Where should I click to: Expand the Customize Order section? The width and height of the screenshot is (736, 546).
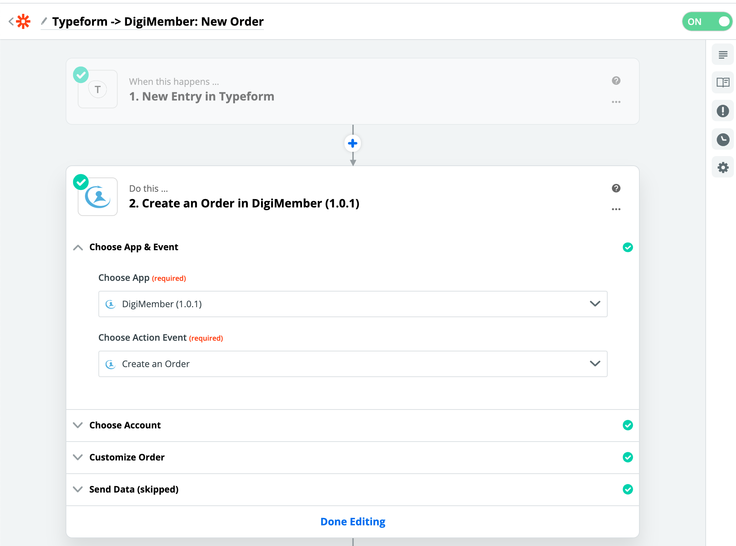coord(127,457)
